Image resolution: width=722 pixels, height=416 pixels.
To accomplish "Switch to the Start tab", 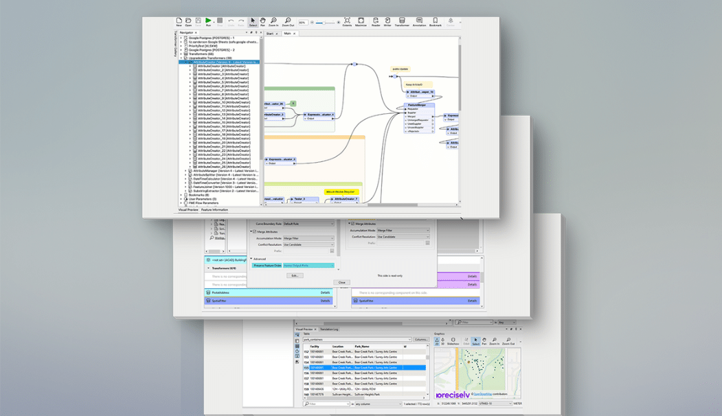I will click(271, 33).
